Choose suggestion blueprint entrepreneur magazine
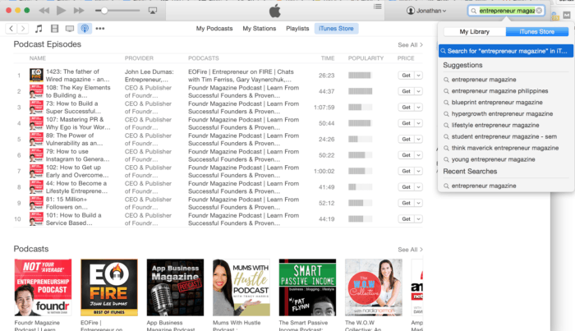This screenshot has height=331, width=575. pyautogui.click(x=497, y=103)
